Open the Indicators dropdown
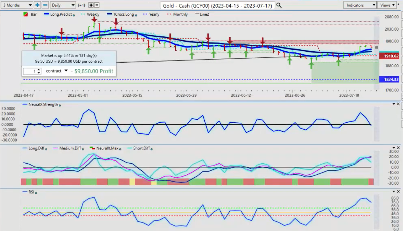The image size is (403, 231). (360, 5)
